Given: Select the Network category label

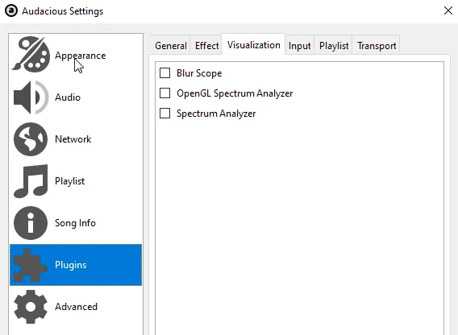Looking at the screenshot, I should point(73,139).
